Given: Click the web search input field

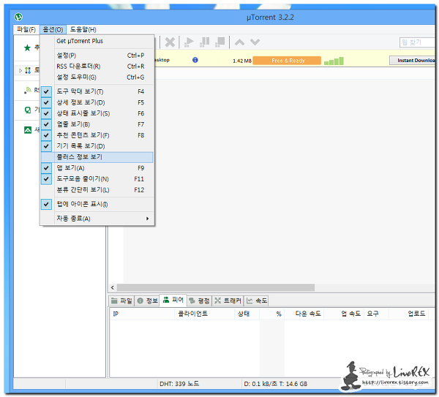Looking at the screenshot, I should tap(417, 42).
